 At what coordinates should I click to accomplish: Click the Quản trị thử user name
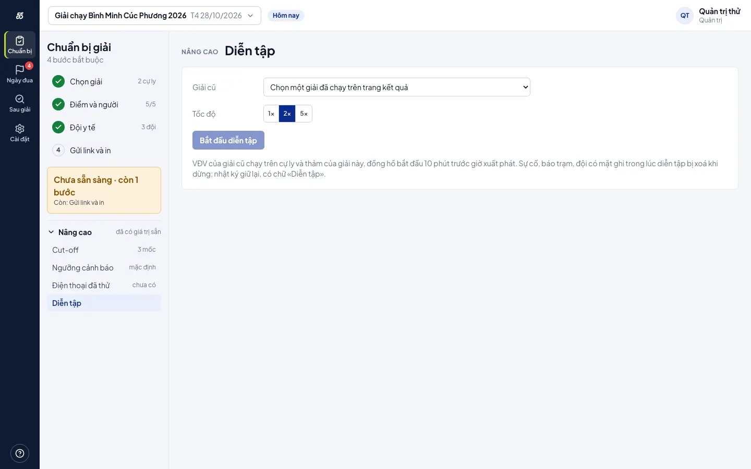(x=720, y=11)
